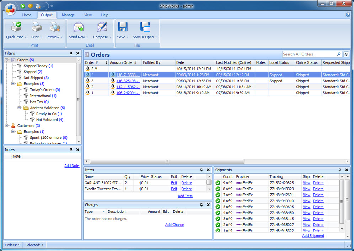Close the Charges panel

click(x=208, y=205)
